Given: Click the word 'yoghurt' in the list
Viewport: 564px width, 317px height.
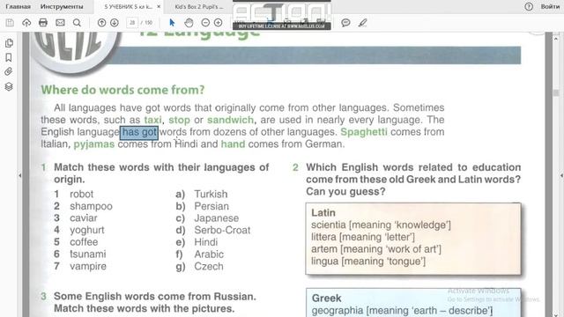Looking at the screenshot, I should pyautogui.click(x=87, y=230).
